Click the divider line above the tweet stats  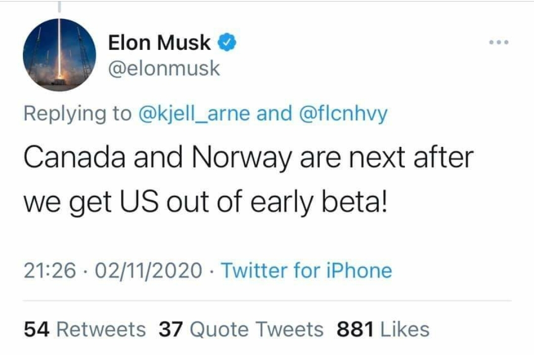tap(267, 300)
